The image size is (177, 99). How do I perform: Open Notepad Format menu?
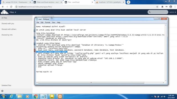(x=48, y=23)
